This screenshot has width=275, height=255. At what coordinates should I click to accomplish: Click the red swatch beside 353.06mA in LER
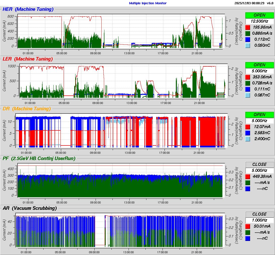click(x=248, y=77)
